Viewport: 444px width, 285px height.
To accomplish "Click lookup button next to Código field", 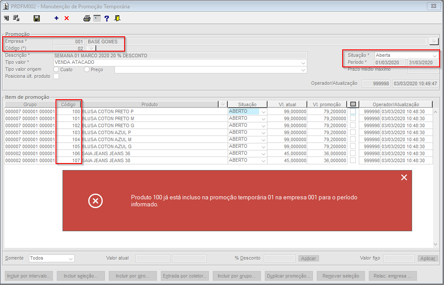I will [x=91, y=48].
